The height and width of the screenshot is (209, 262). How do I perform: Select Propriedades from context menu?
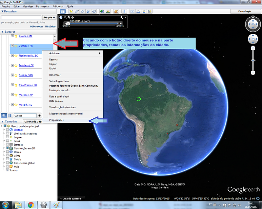coord(73,120)
